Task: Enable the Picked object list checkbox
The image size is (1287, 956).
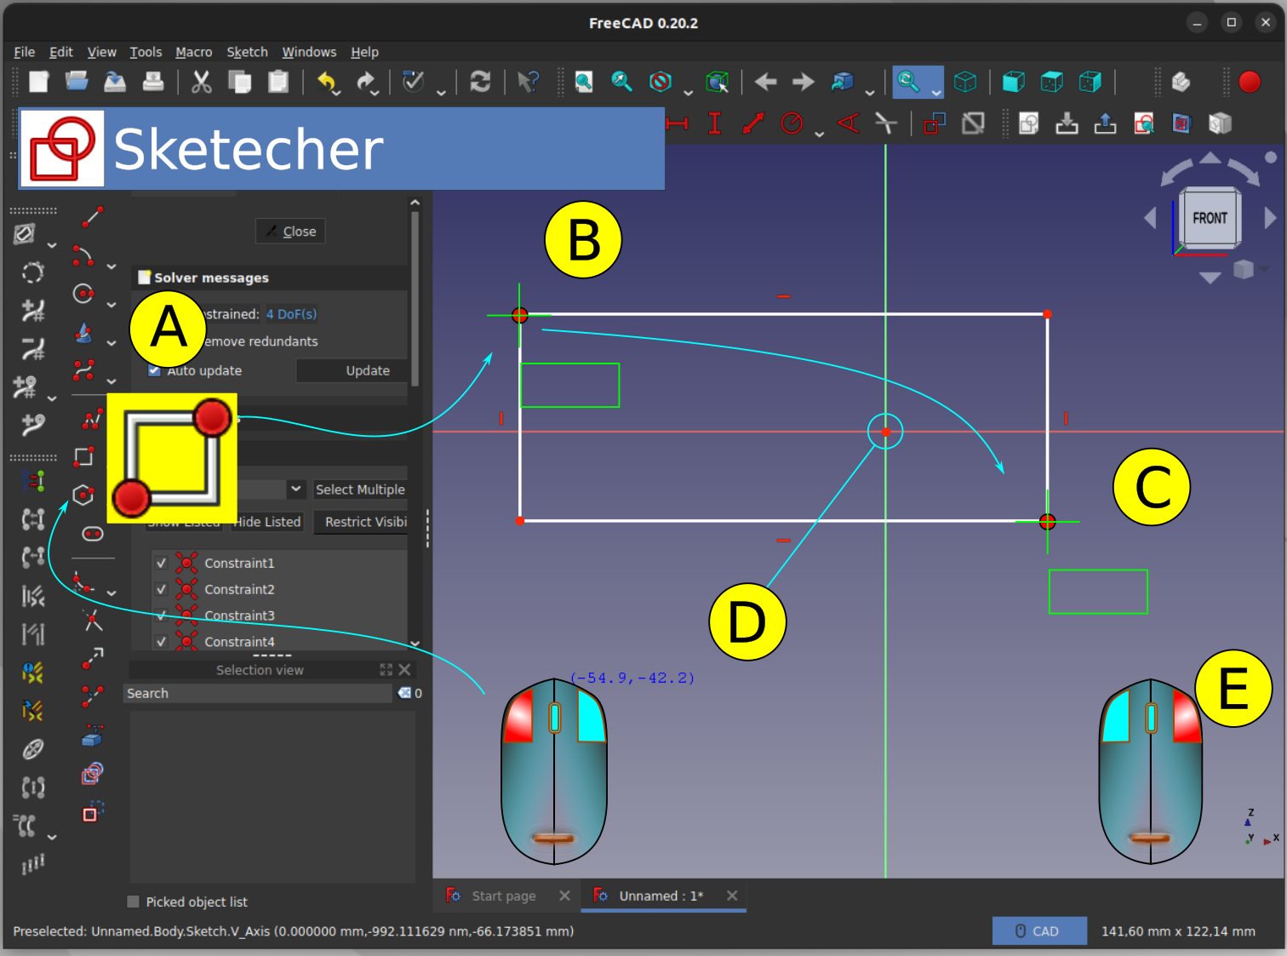Action: [133, 902]
